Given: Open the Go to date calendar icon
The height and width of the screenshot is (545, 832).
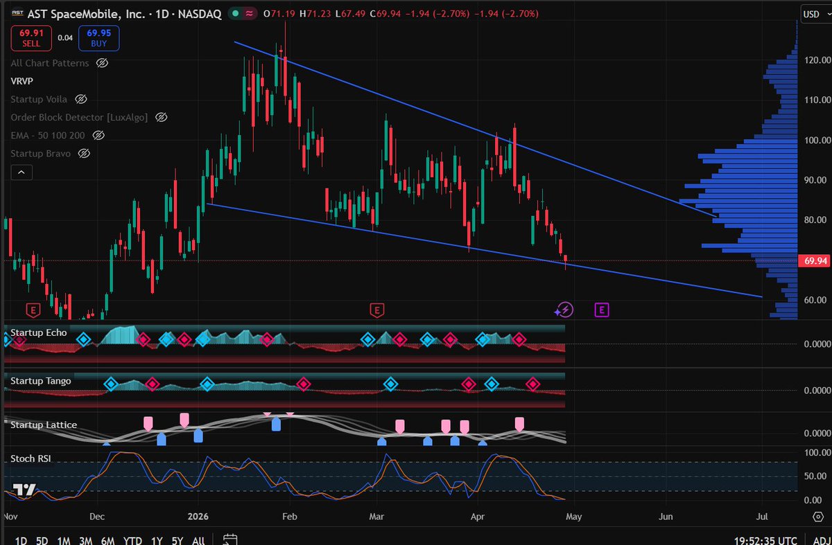Looking at the screenshot, I should 231,539.
